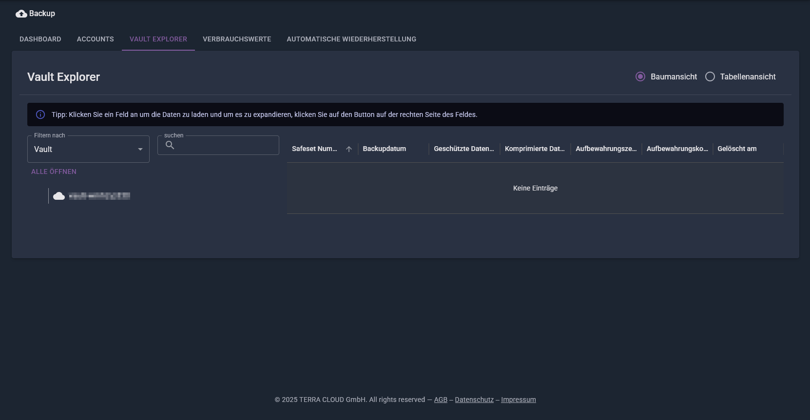Image resolution: width=810 pixels, height=420 pixels.
Task: Click the cloud icon of vault tree item
Action: pos(59,196)
